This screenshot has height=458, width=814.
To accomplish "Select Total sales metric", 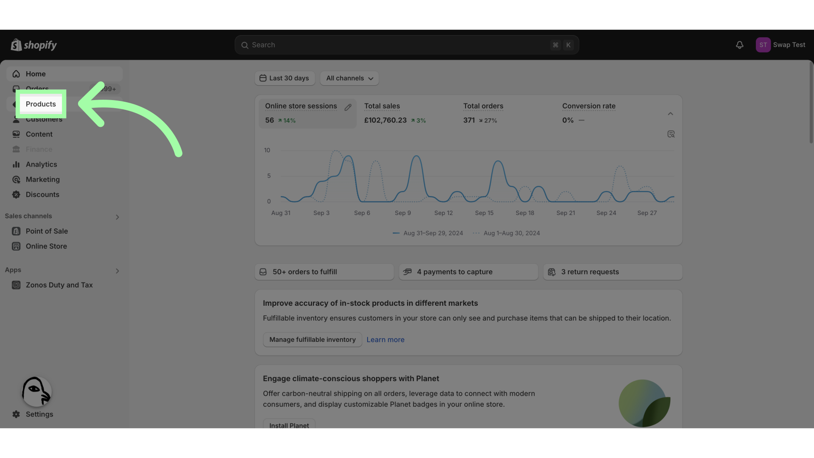I will [x=406, y=114].
